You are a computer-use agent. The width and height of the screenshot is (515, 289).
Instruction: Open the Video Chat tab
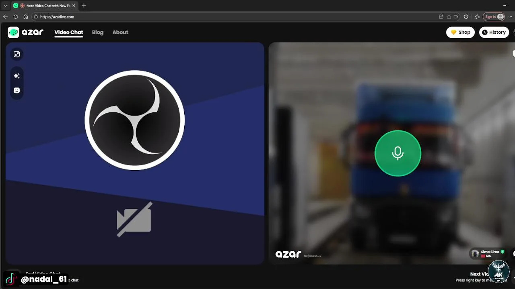click(69, 33)
